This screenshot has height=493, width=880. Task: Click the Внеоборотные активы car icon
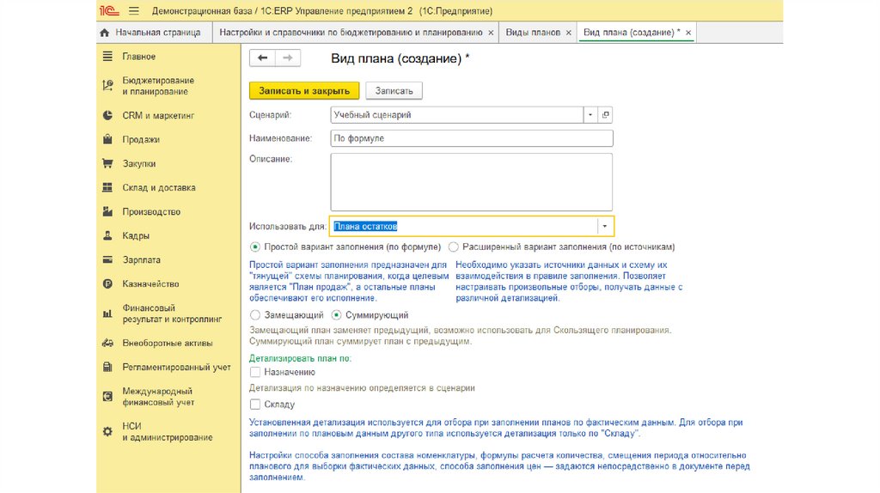(x=107, y=343)
